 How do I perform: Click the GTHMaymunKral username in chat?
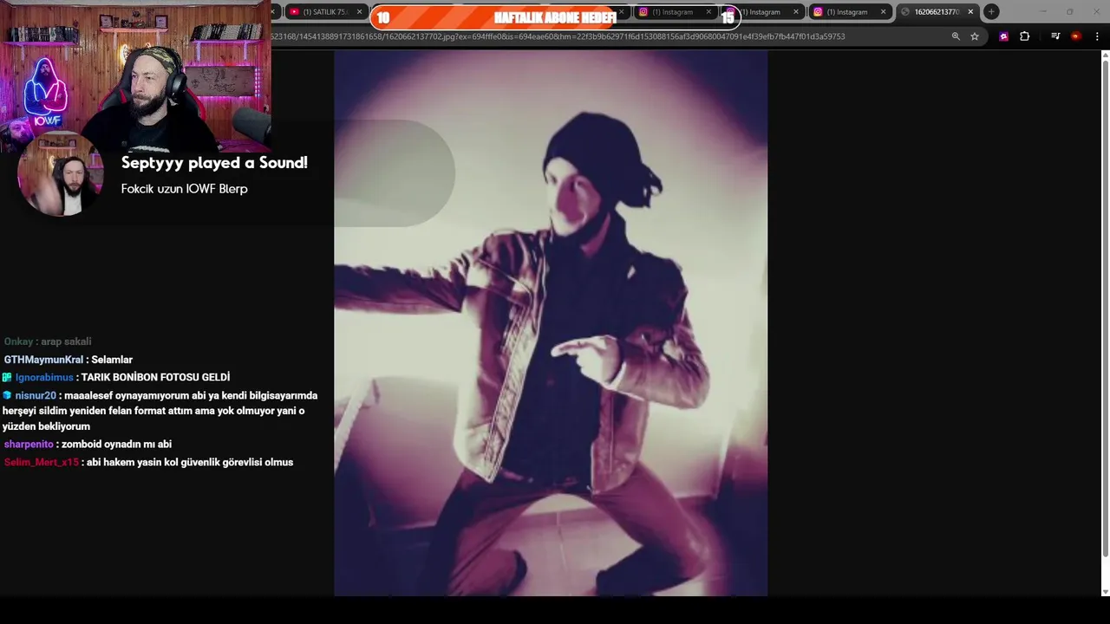pos(43,360)
